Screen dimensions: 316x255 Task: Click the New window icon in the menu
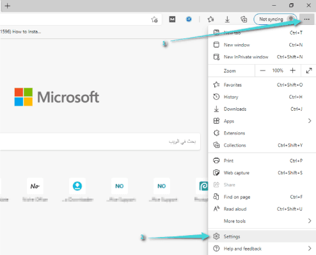point(216,45)
